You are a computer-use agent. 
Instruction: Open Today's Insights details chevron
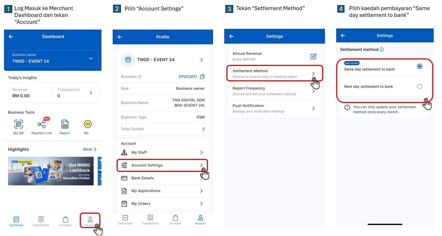coord(91,93)
